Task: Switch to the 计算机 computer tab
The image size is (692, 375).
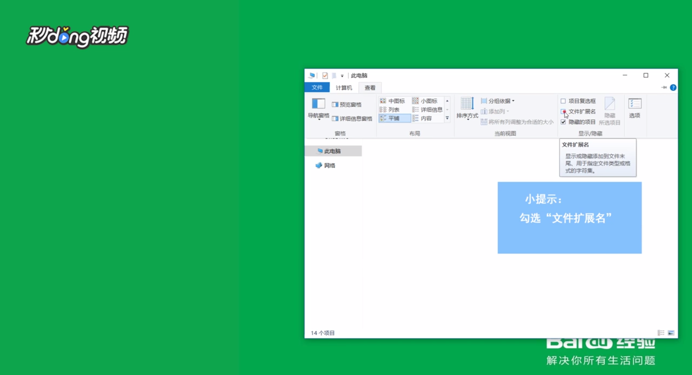Action: (x=344, y=88)
